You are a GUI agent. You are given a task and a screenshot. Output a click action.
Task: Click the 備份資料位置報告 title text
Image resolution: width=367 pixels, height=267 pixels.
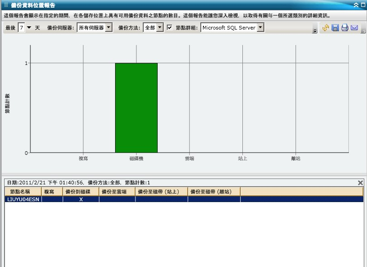click(x=33, y=5)
